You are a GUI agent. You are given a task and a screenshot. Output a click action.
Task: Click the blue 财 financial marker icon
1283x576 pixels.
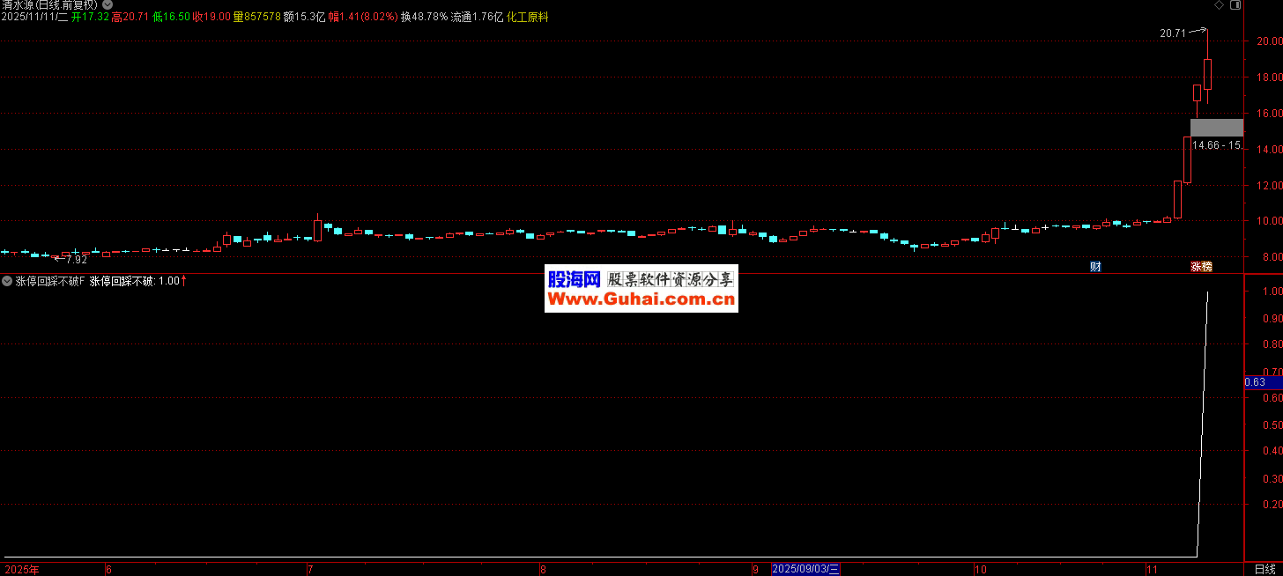(x=1095, y=266)
